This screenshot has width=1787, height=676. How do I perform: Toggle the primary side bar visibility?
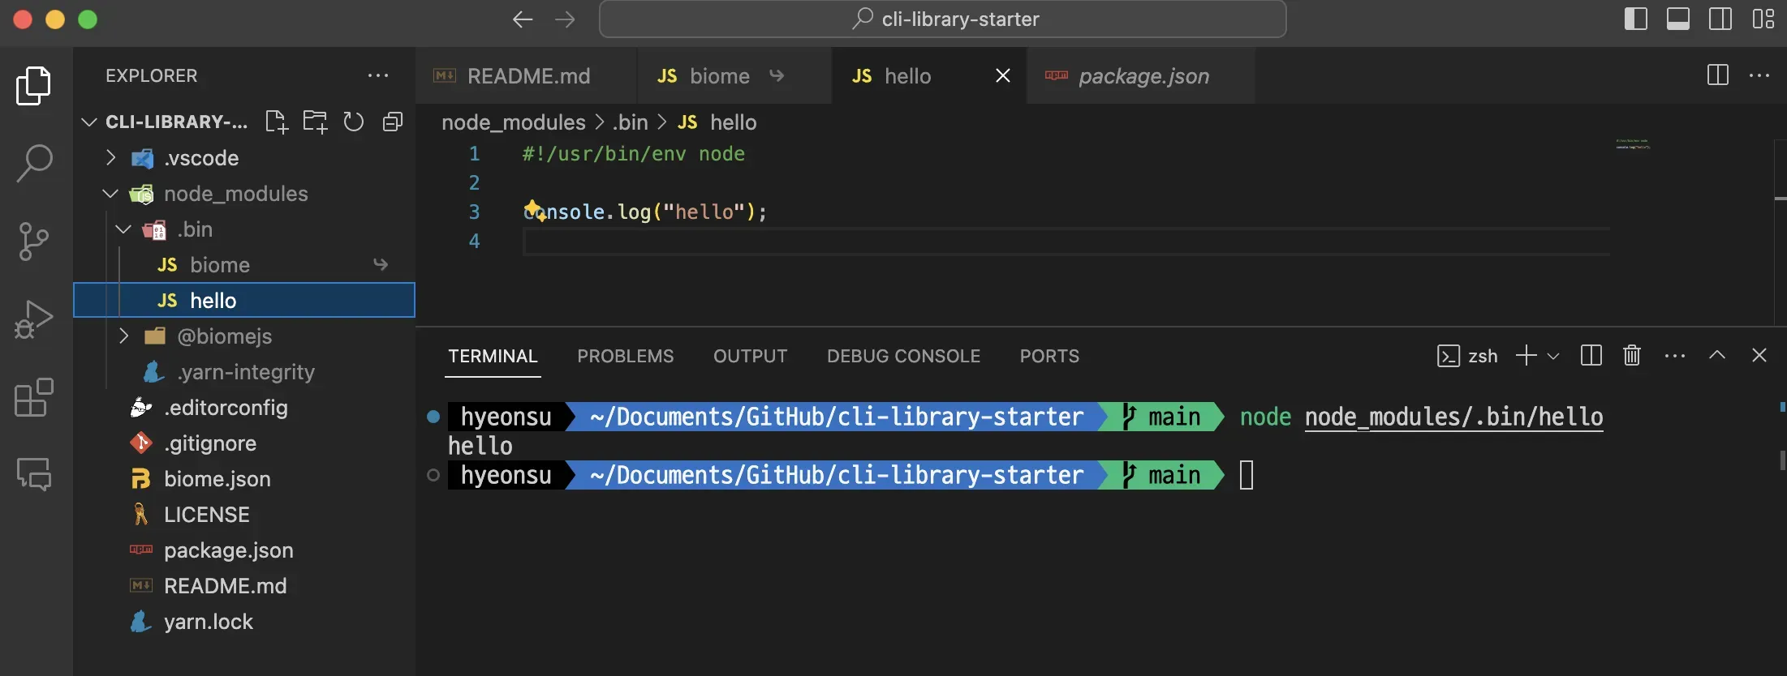pyautogui.click(x=1635, y=19)
